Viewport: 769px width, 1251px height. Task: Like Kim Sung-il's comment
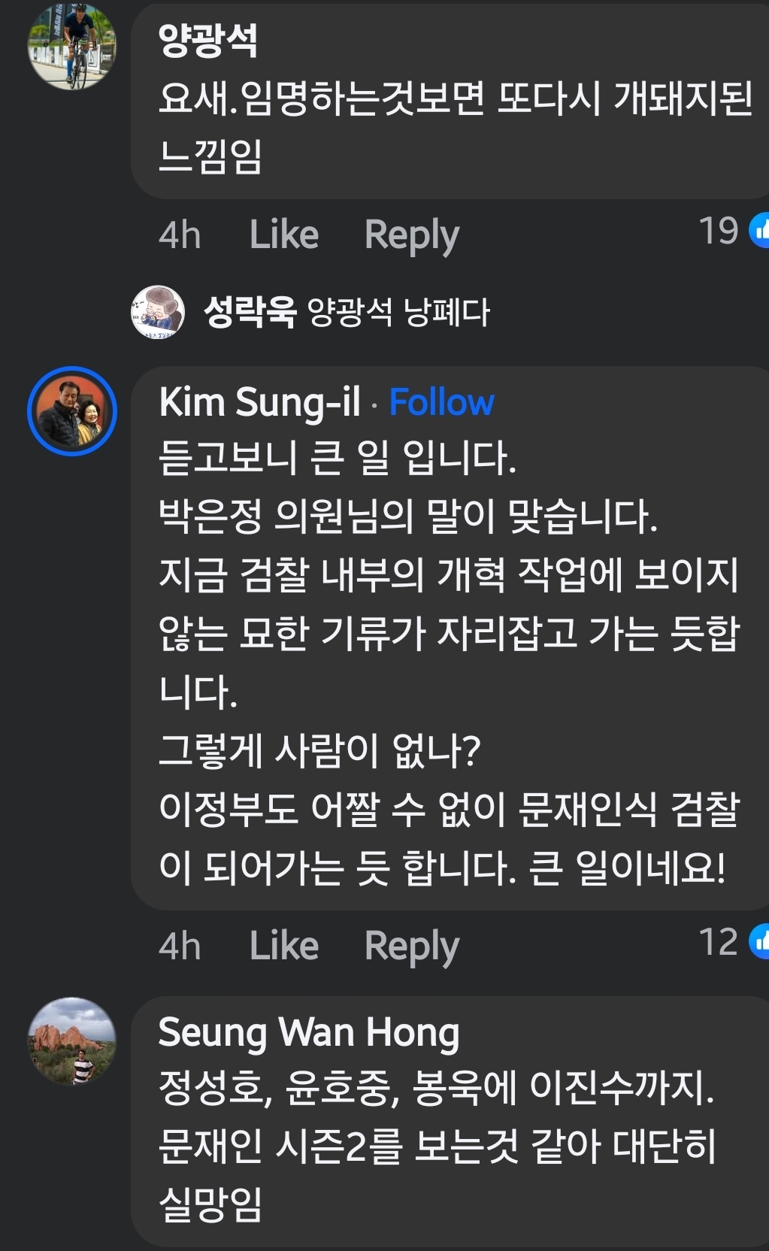click(284, 944)
